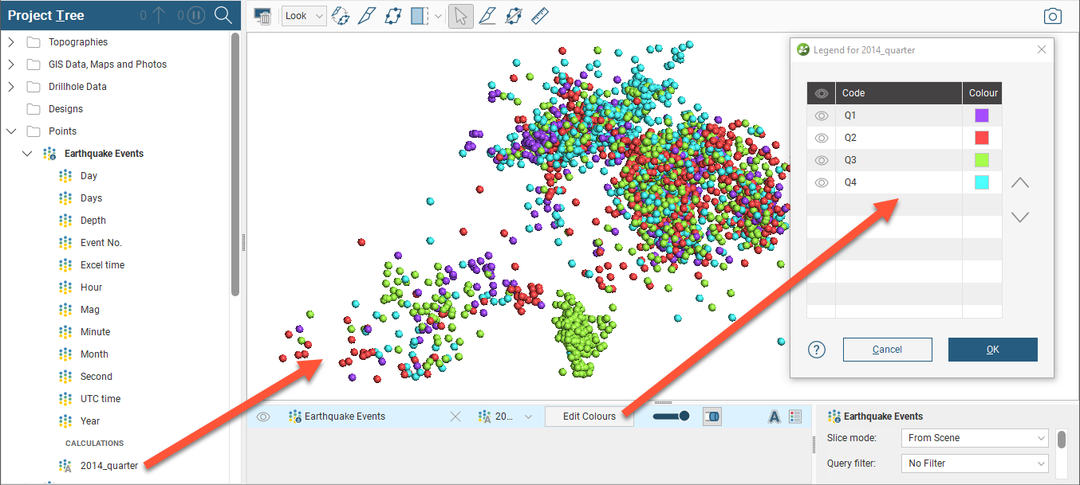Toggle visibility of Q1 code
Viewport: 1080px width, 485px height.
[821, 115]
